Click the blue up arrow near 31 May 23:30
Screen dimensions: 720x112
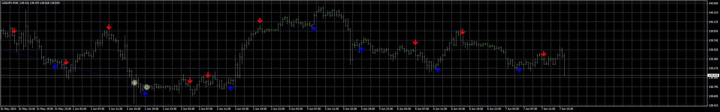[55, 67]
